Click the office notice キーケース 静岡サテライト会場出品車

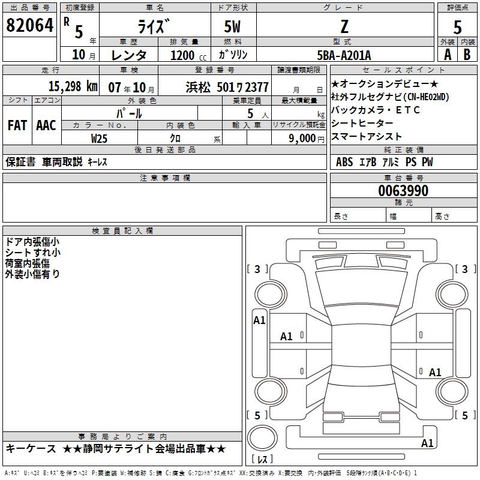[x=116, y=449]
